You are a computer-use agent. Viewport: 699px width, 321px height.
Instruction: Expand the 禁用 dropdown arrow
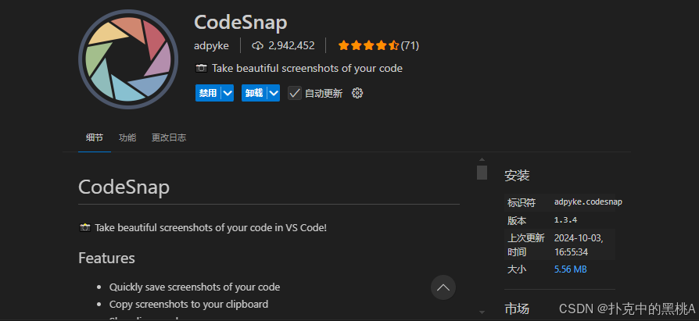click(228, 93)
